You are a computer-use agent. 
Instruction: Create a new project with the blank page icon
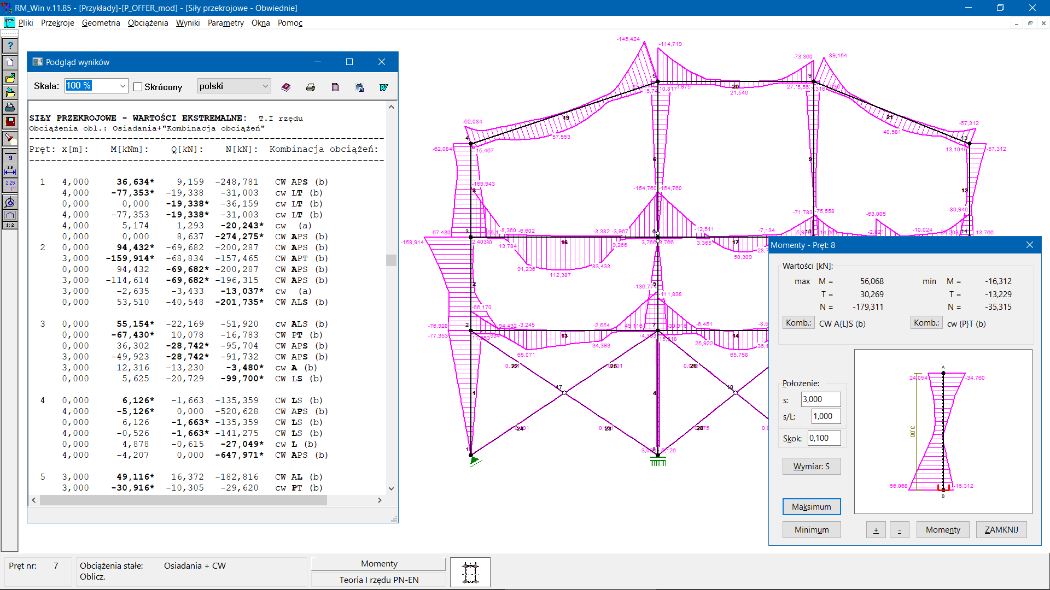pos(10,62)
